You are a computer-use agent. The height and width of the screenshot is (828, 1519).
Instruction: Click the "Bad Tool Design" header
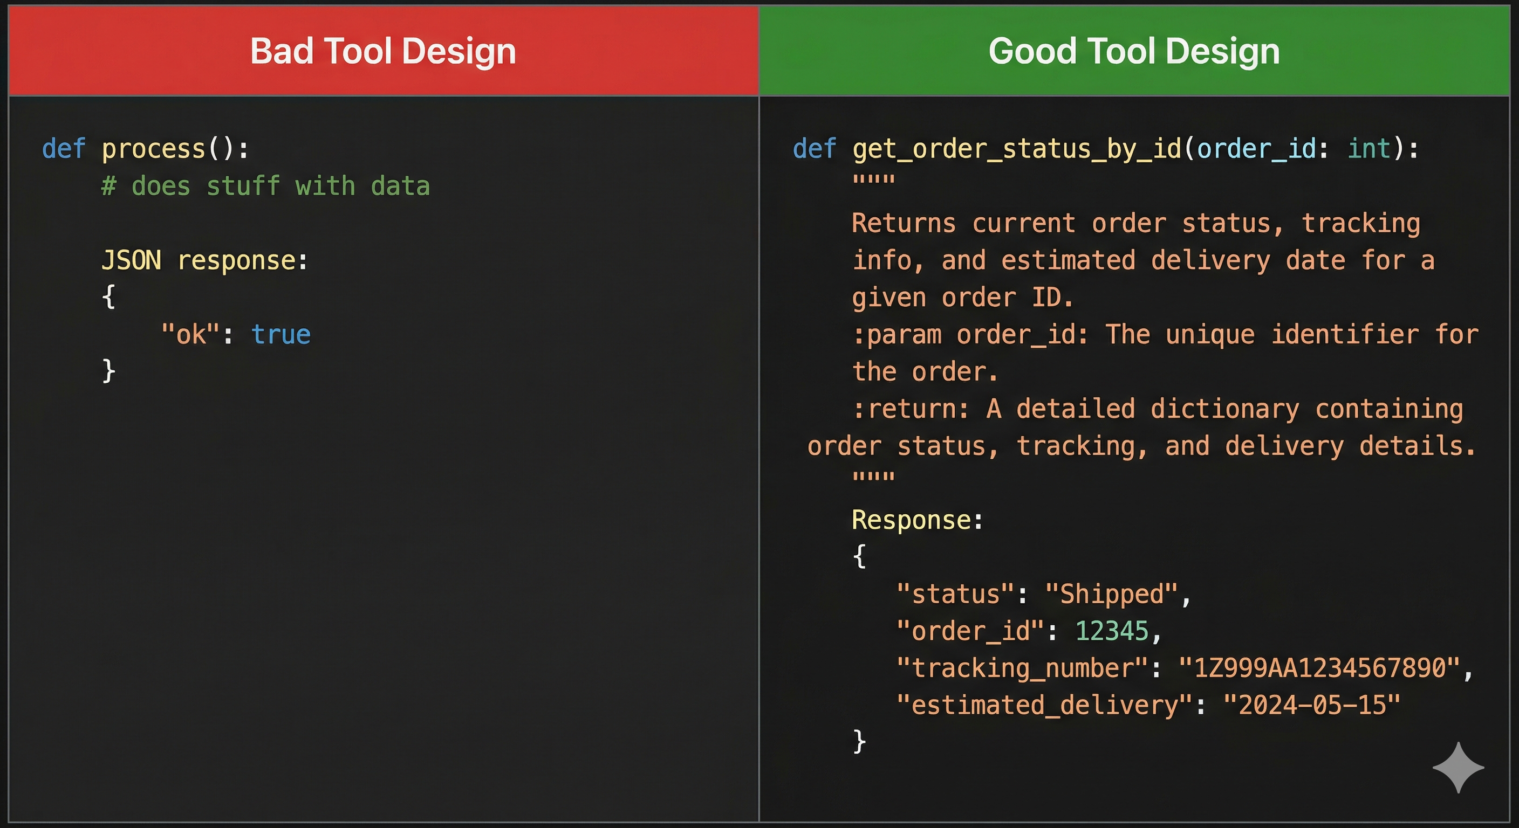point(384,51)
